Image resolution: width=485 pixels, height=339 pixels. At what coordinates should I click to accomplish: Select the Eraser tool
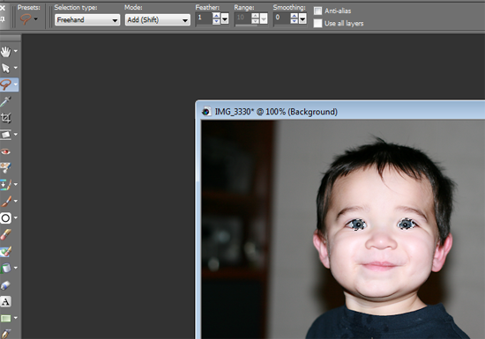(x=5, y=234)
